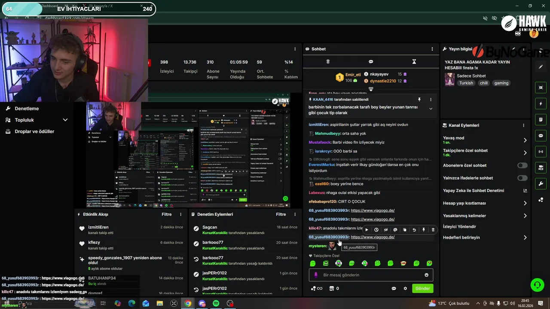Expand Yasaklanmış kelimeler option

[525, 216]
